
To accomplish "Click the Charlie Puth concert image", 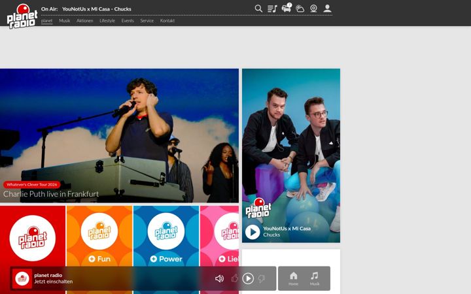I will tap(119, 136).
